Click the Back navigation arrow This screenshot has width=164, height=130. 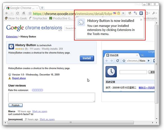click(7, 13)
